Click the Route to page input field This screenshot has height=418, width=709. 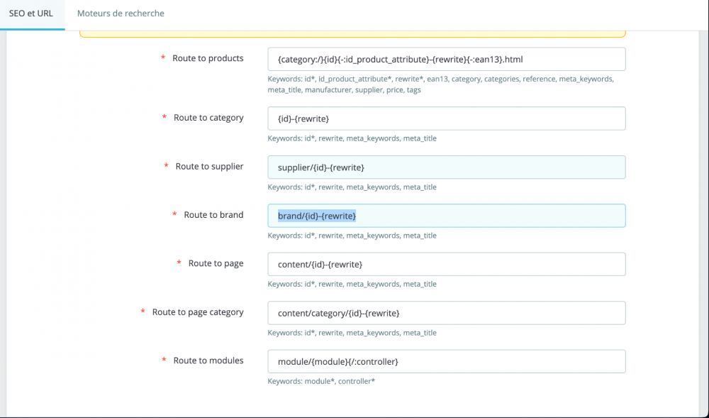coord(445,263)
